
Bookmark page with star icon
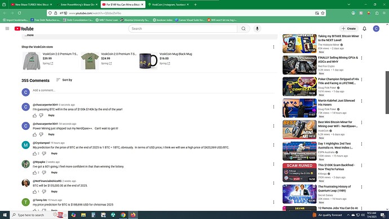[323, 13]
